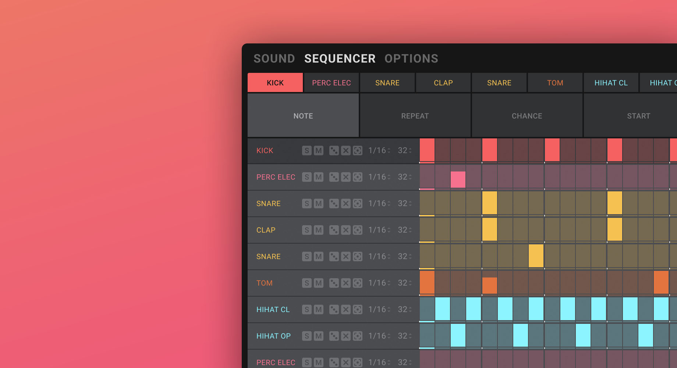This screenshot has width=677, height=368.
Task: Select the NOTE lane tab
Action: [x=303, y=116]
